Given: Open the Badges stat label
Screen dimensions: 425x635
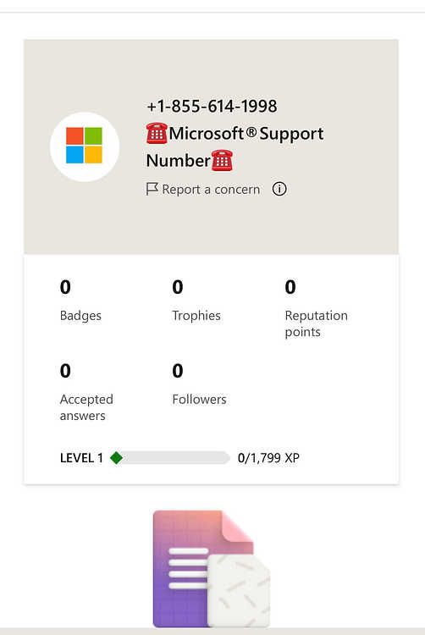Looking at the screenshot, I should [80, 316].
